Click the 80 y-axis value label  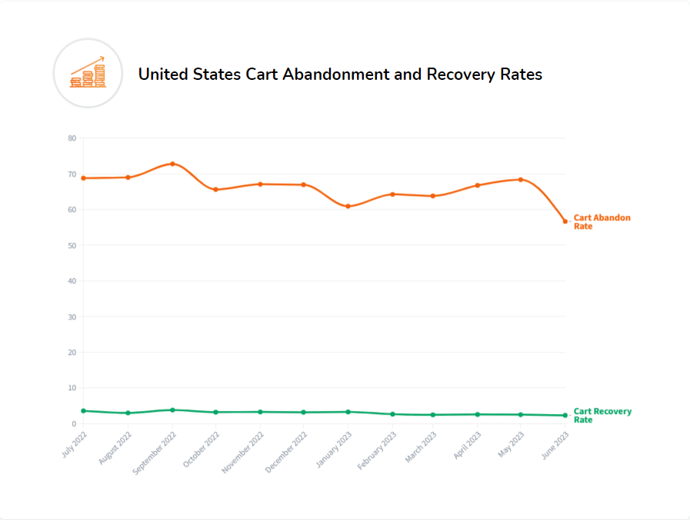coord(72,138)
